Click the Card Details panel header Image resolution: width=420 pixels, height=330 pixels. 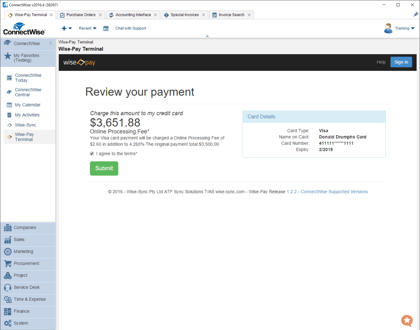tap(314, 117)
